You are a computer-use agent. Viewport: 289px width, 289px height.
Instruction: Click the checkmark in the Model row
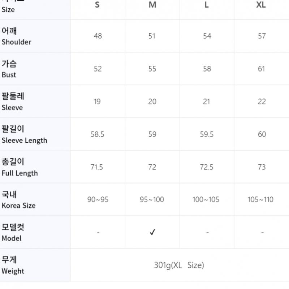click(x=152, y=232)
